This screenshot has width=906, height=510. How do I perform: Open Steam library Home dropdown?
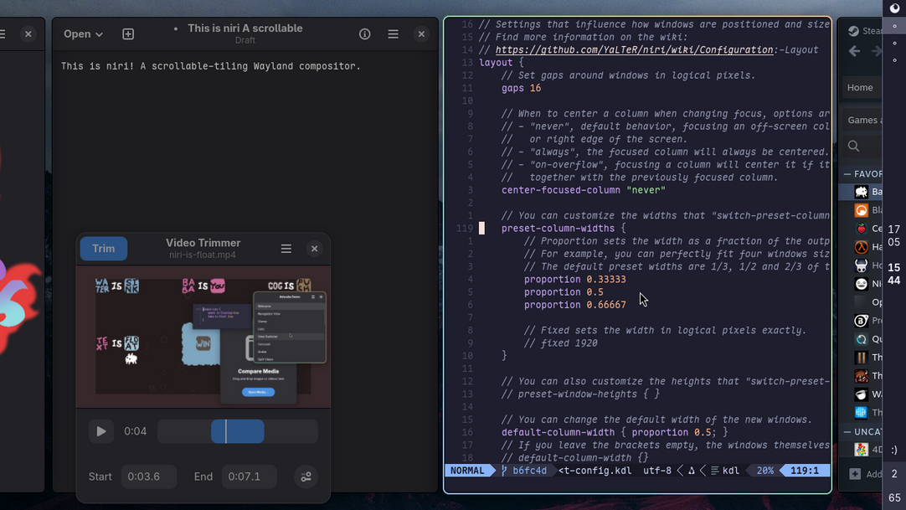tap(862, 88)
